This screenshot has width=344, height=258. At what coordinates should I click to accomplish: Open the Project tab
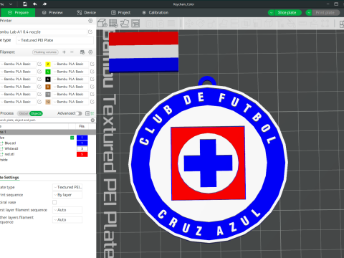click(120, 13)
